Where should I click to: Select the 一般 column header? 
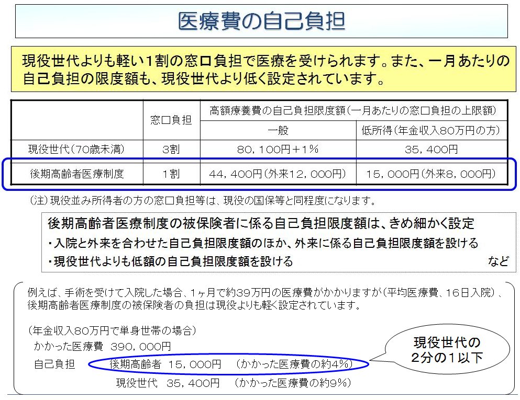click(x=278, y=131)
